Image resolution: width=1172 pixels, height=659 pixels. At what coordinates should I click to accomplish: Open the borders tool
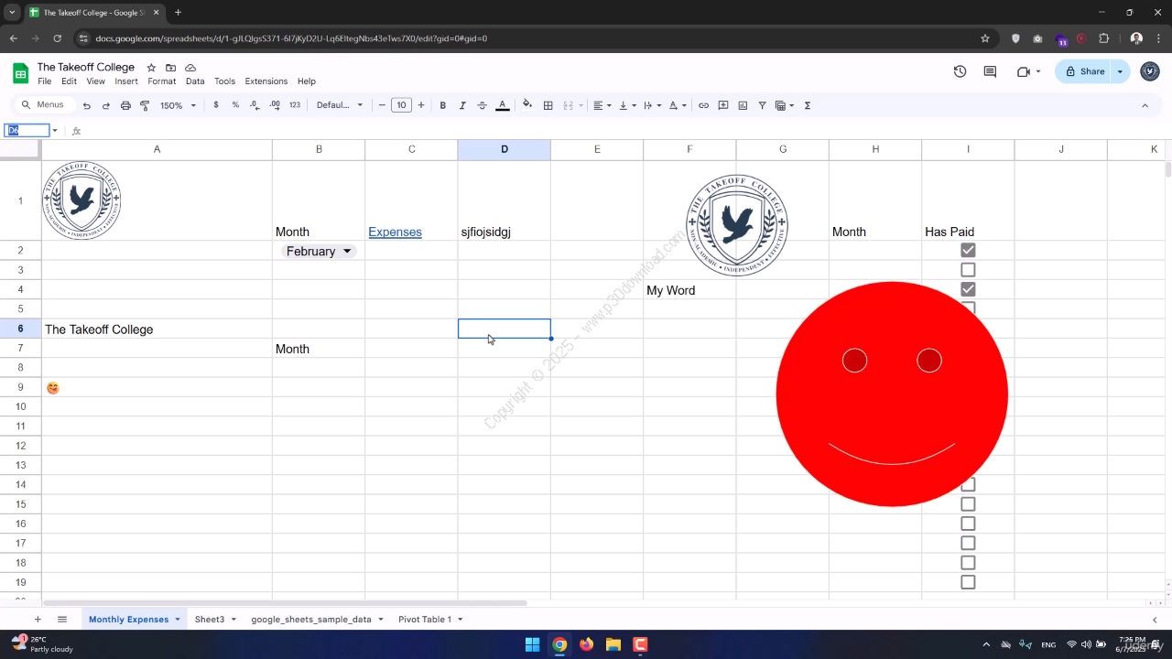click(x=548, y=105)
